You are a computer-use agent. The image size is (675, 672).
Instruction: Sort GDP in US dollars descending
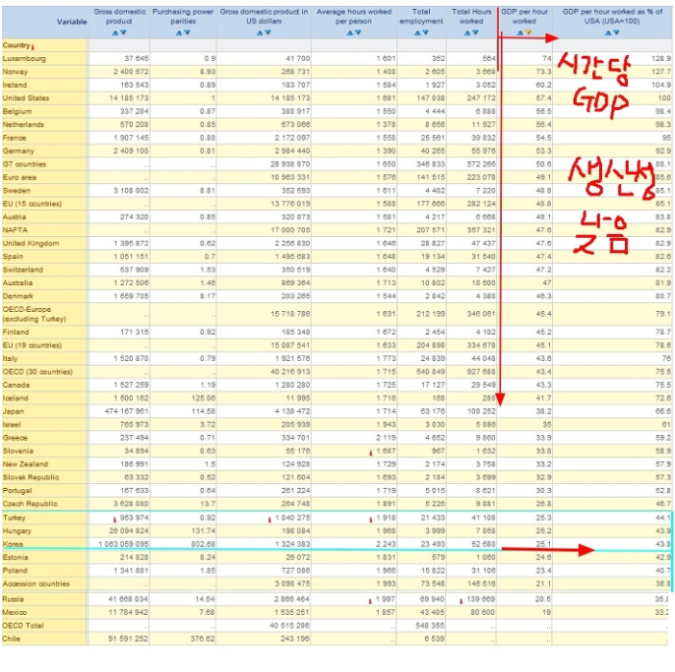(268, 32)
